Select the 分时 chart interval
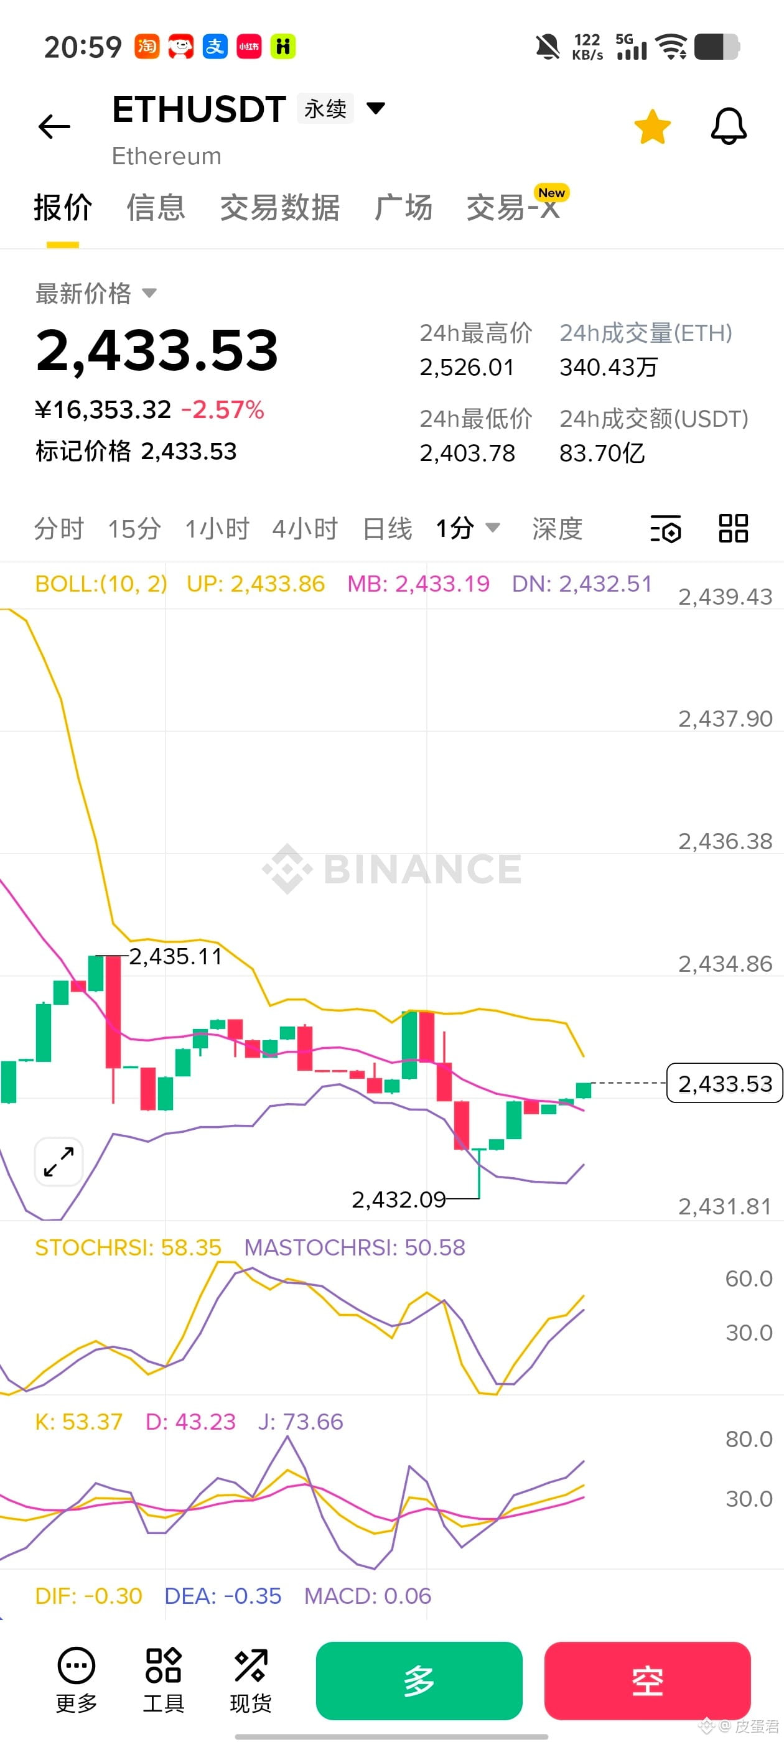This screenshot has height=1742, width=784. click(x=59, y=529)
